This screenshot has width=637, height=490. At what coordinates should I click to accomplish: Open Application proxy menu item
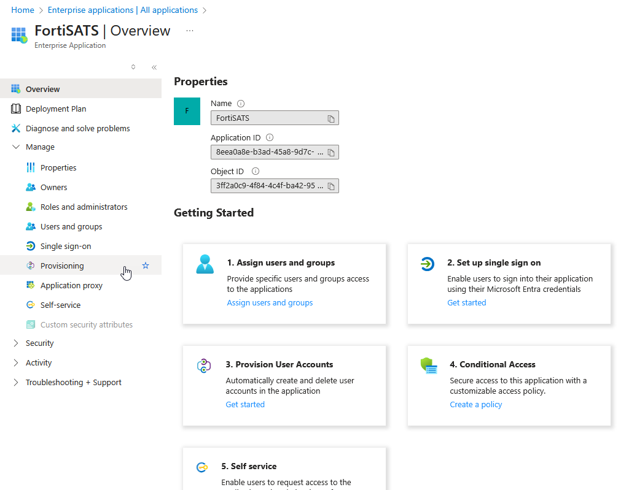click(x=81, y=285)
